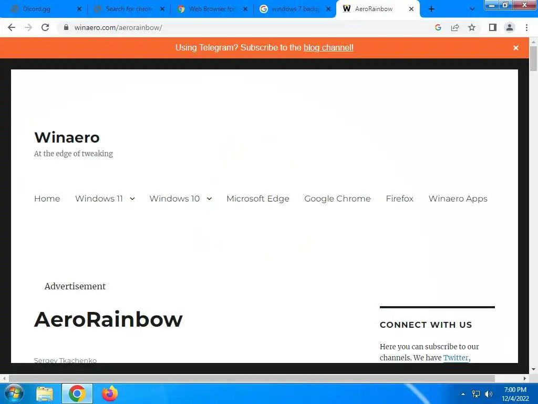
Task: Open the Google Chrome menu item
Action: [x=337, y=198]
